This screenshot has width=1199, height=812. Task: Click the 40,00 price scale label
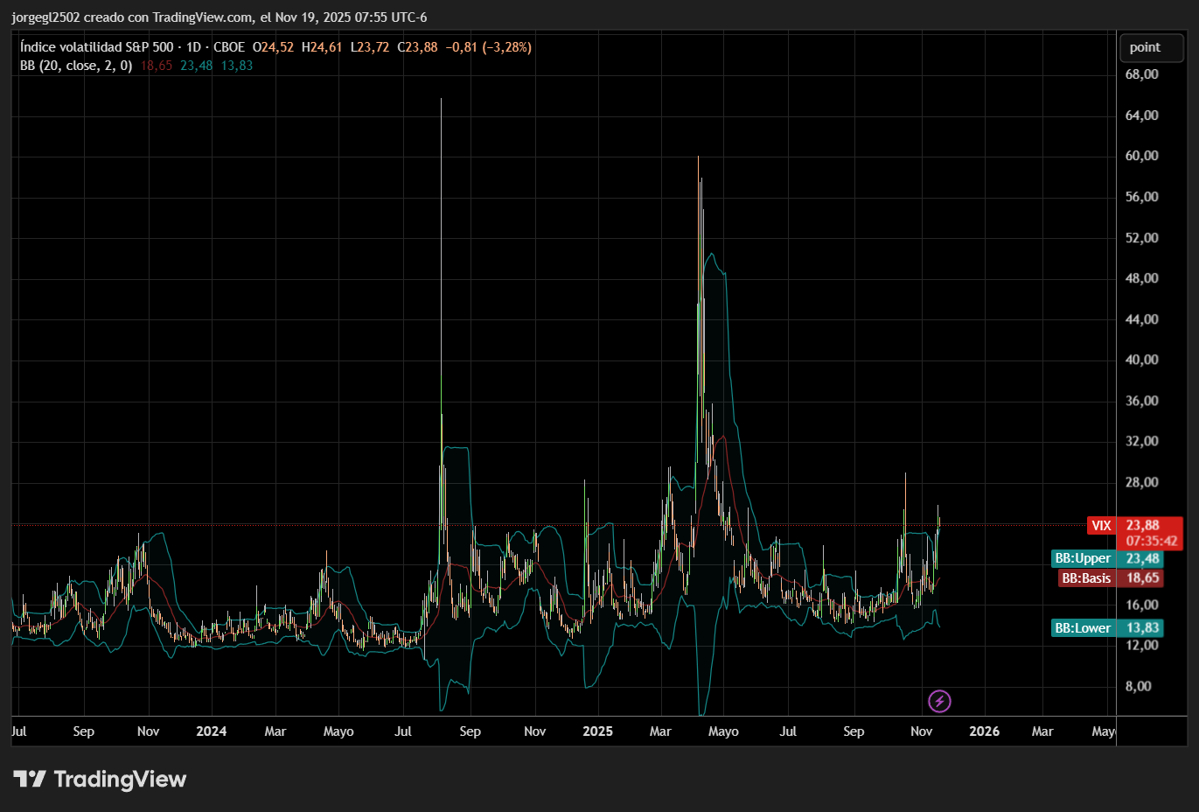click(x=1141, y=360)
